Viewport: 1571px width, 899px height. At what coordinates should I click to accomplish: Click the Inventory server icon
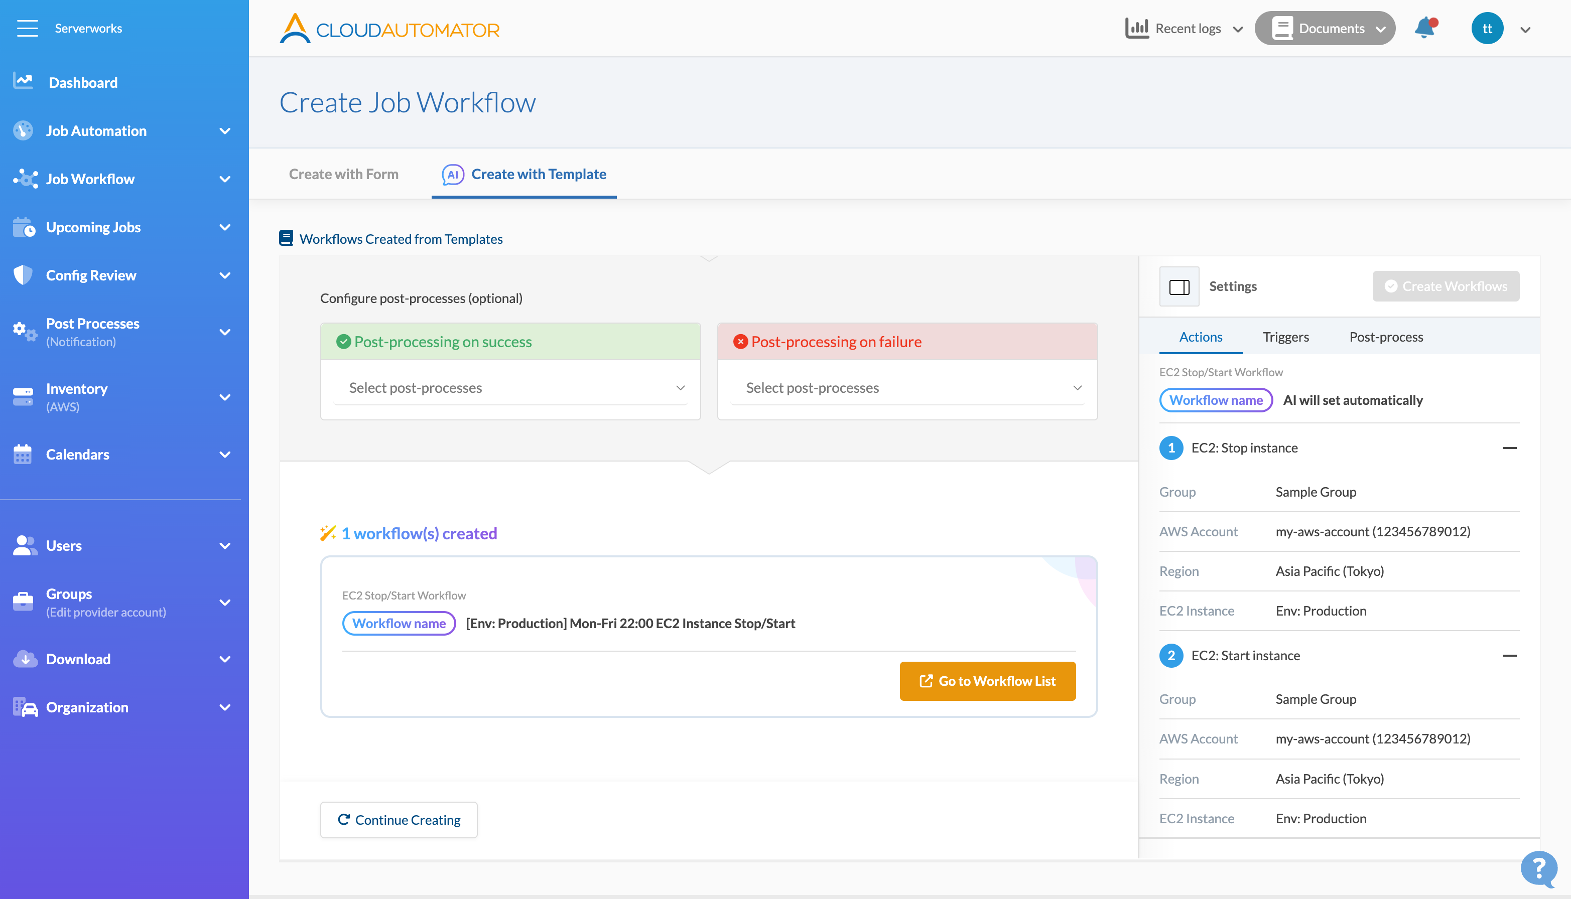[24, 397]
